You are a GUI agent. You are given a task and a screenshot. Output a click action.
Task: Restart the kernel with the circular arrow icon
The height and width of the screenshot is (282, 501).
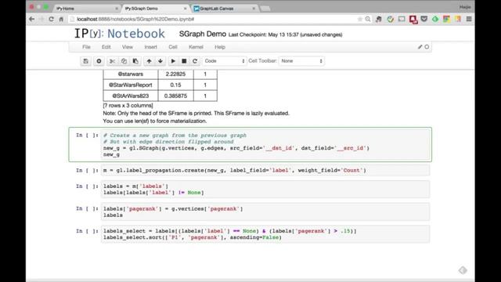coord(195,61)
